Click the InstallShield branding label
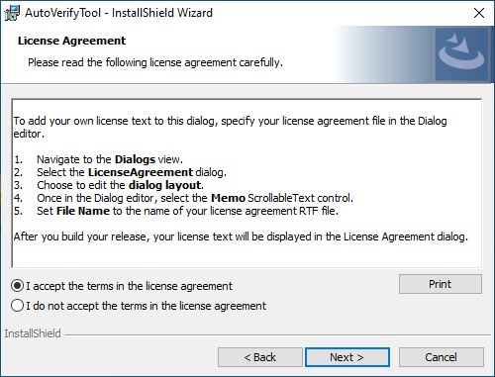 (33, 333)
